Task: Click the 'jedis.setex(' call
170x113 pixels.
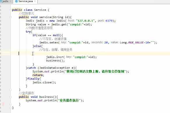Action: [50, 43]
